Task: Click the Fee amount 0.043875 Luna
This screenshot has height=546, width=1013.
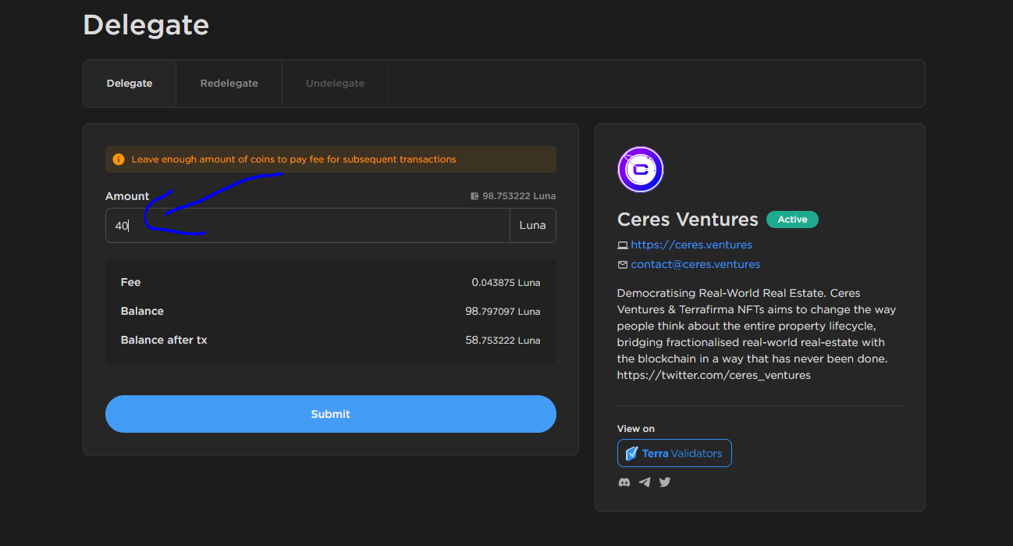Action: click(506, 283)
